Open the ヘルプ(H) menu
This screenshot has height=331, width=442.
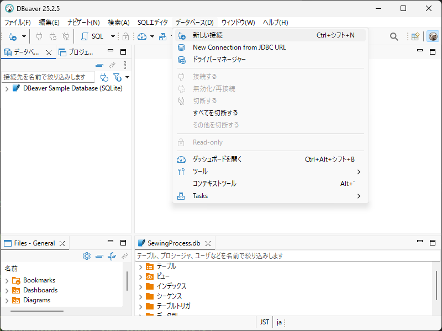coord(275,23)
